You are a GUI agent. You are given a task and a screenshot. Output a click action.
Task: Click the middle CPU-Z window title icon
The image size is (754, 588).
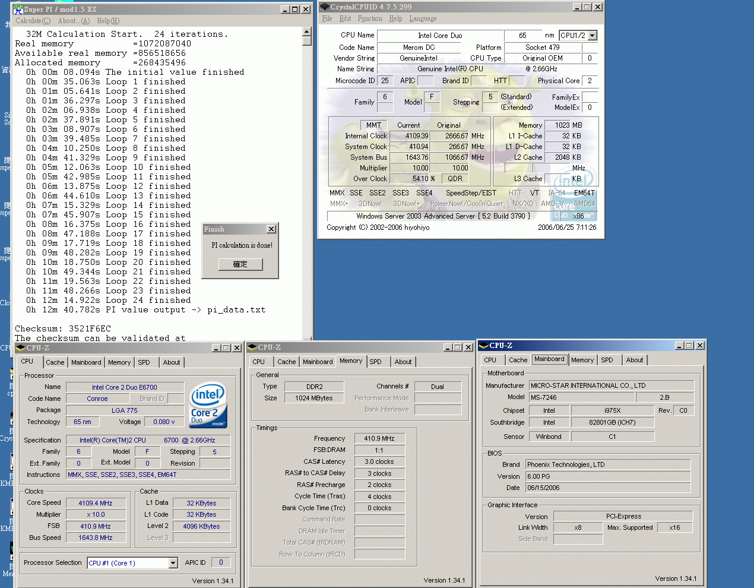(x=252, y=347)
